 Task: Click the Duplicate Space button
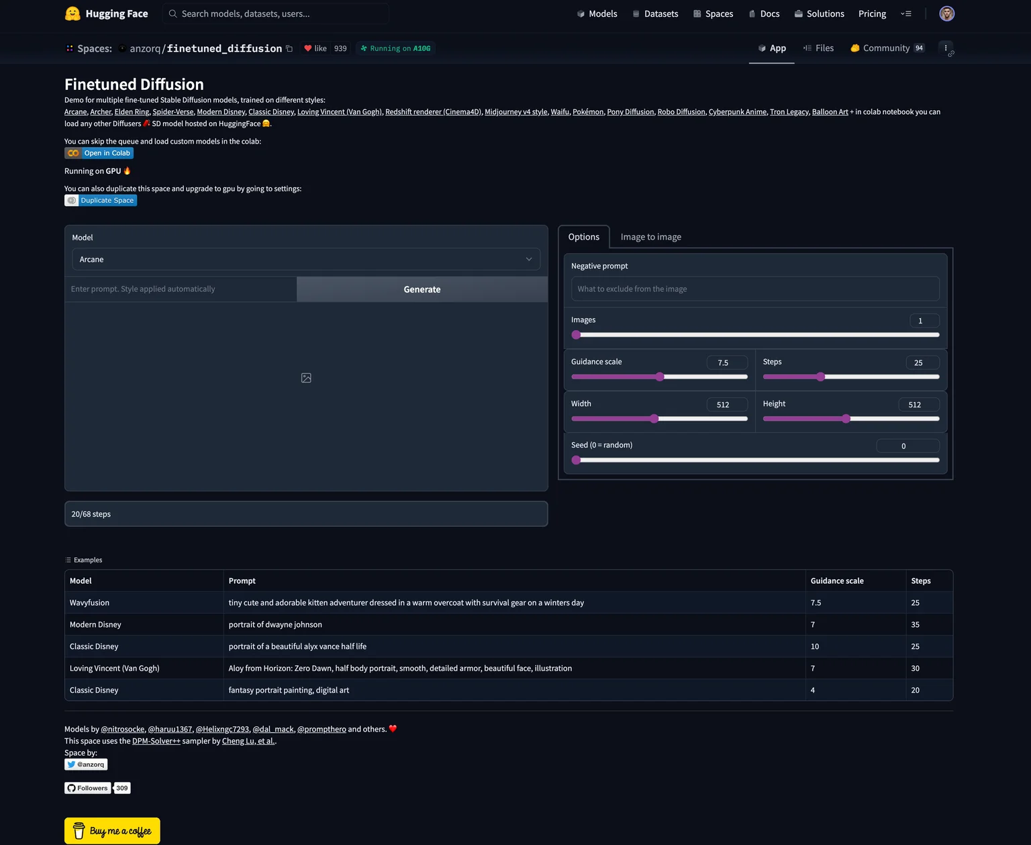tap(101, 201)
